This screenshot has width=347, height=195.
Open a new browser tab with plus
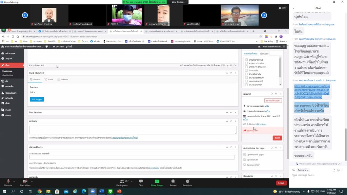coord(253,31)
